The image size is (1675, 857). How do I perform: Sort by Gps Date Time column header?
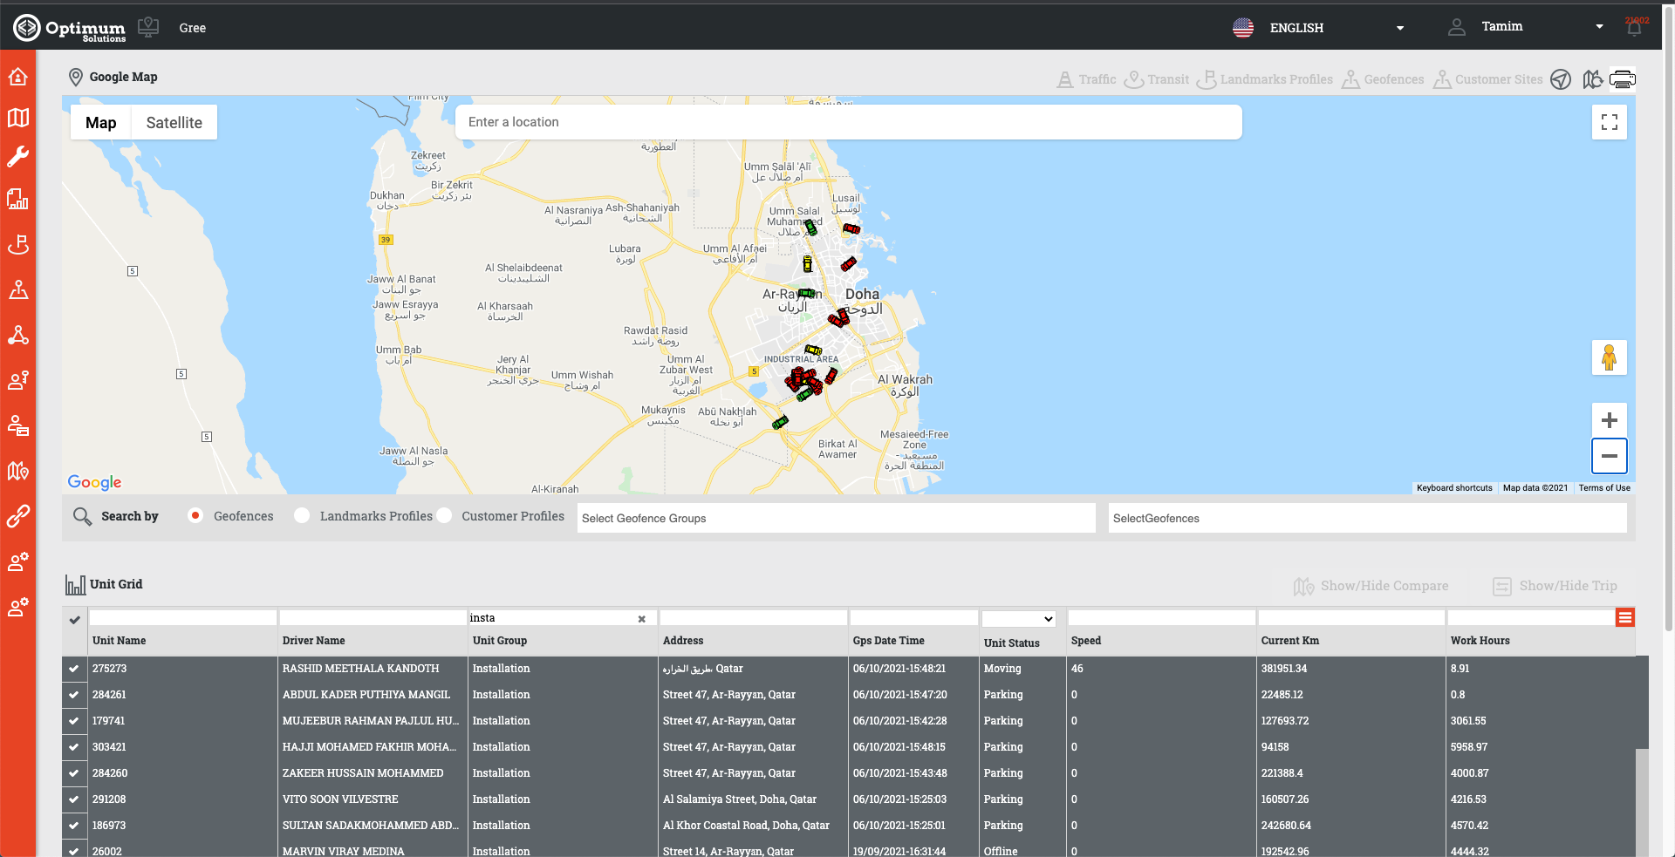pyautogui.click(x=888, y=641)
